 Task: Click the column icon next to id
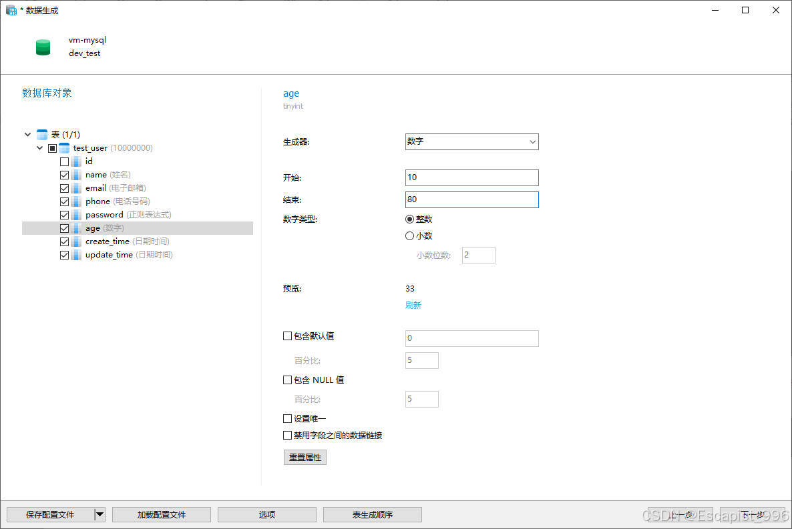[76, 161]
